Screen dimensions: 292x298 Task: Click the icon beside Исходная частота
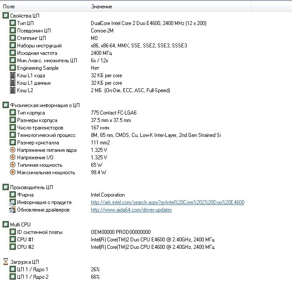[x=13, y=53]
